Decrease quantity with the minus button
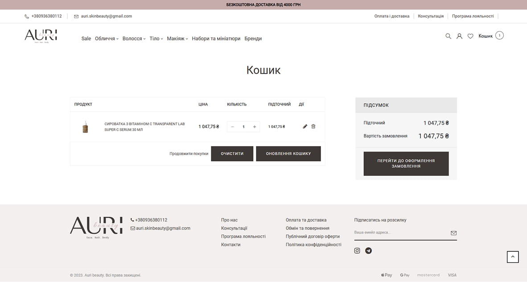Image resolution: width=527 pixels, height=282 pixels. coord(232,127)
